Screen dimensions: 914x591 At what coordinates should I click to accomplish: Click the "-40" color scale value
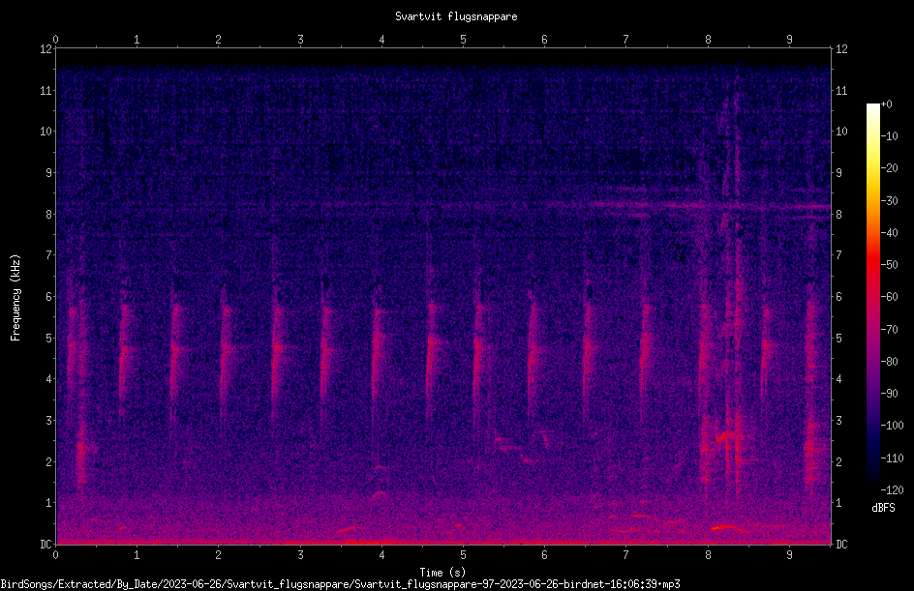(x=889, y=233)
